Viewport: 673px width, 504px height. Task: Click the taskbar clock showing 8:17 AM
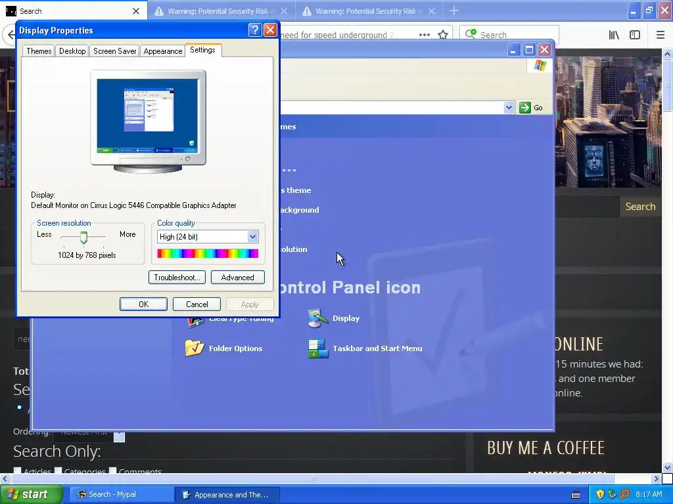649,495
